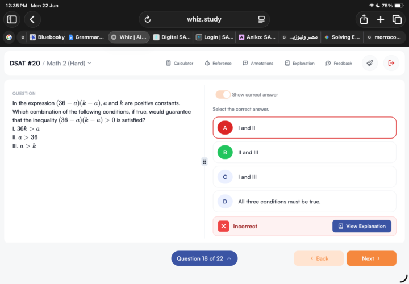The image size is (409, 284).
Task: Switch to the morroco... tab
Action: 385,37
